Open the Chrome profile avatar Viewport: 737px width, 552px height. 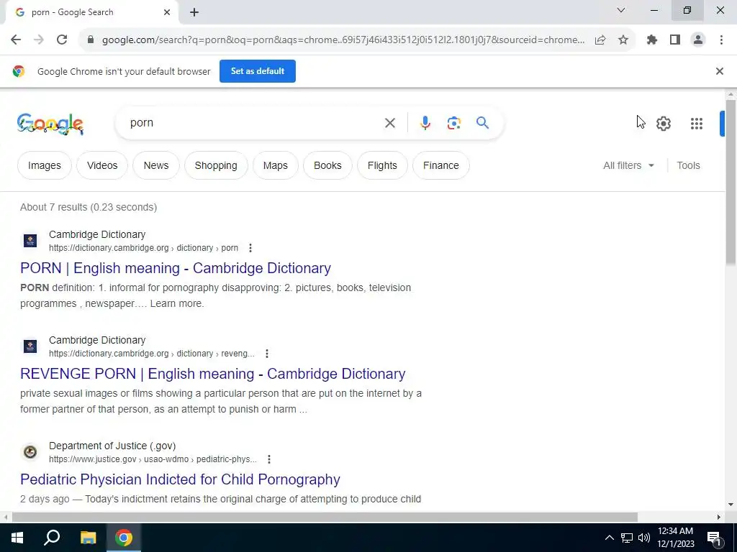click(x=698, y=40)
